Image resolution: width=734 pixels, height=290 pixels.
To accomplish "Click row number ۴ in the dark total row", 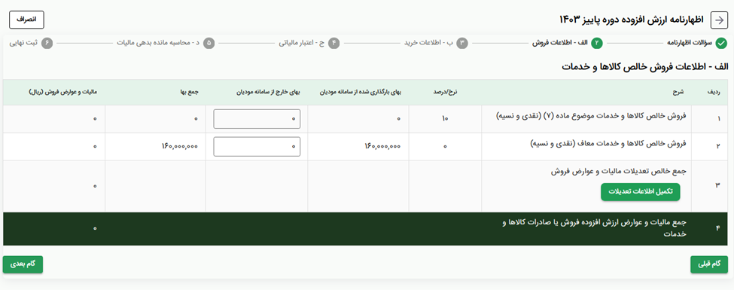I will pyautogui.click(x=717, y=229).
